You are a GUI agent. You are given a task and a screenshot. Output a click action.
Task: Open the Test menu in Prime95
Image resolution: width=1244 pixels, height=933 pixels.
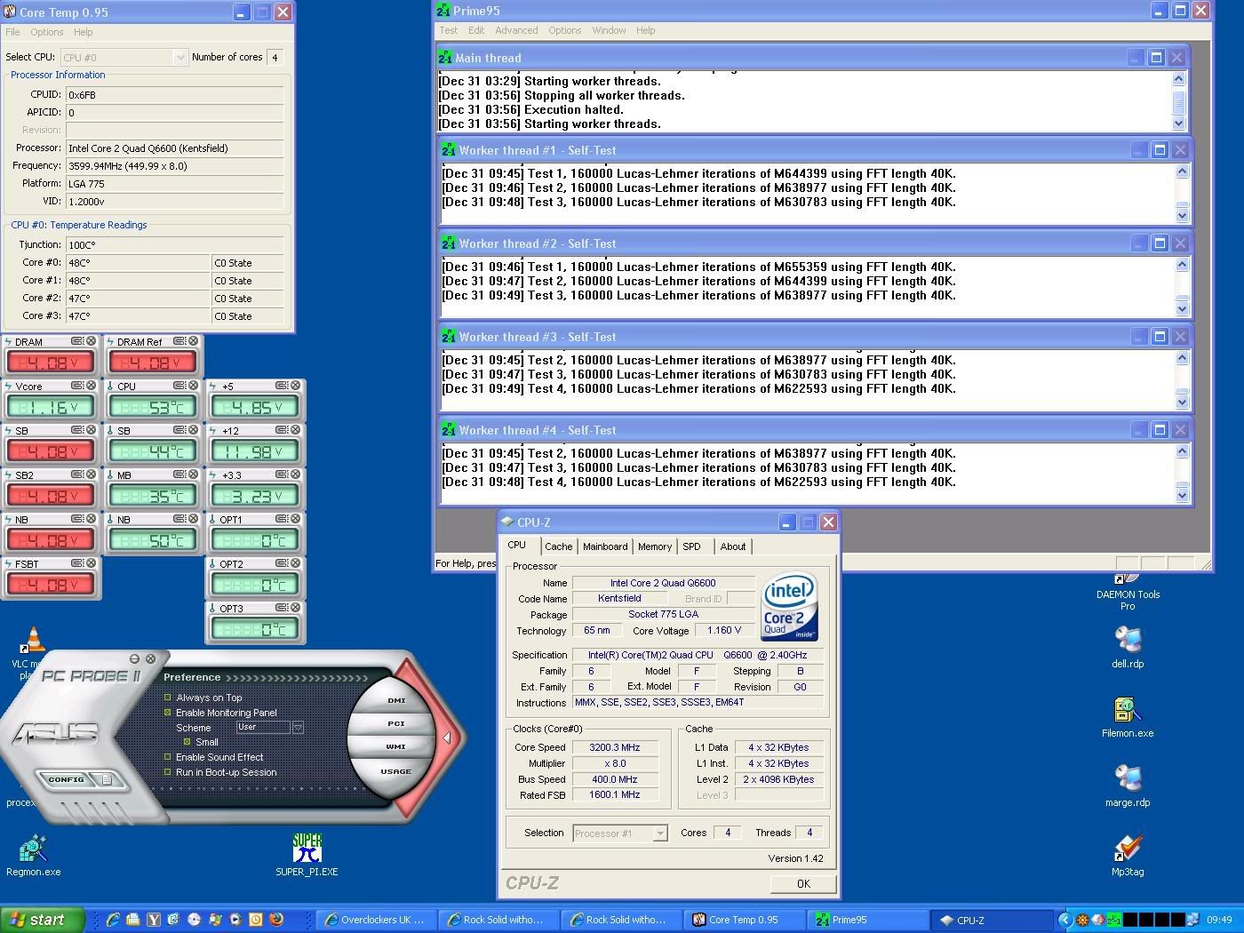pos(448,30)
